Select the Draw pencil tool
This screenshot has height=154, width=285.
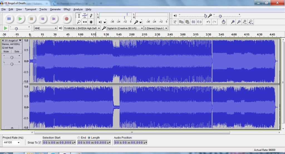pyautogui.click(x=91, y=16)
